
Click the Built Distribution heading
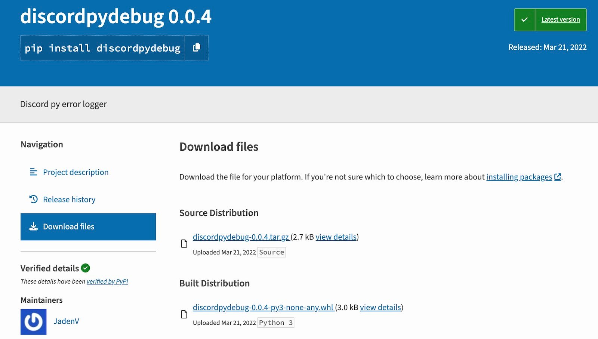[x=215, y=283]
